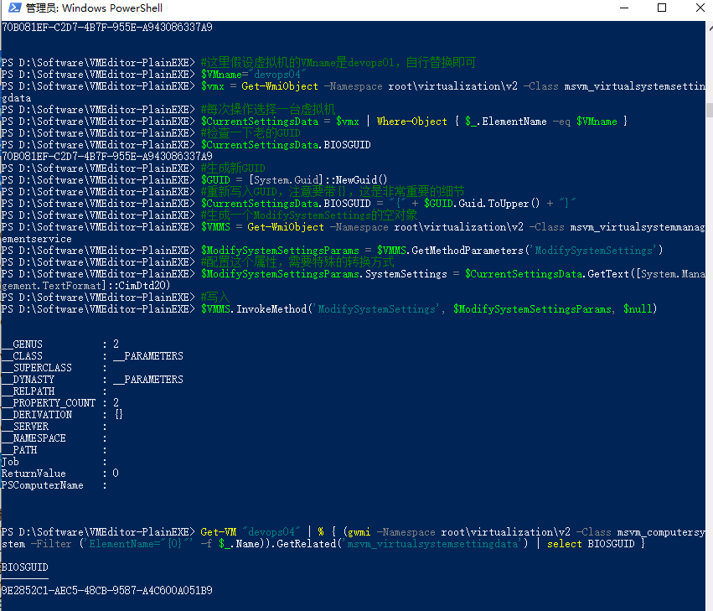Click the PowerShell icon in title bar
Viewport: 713px width, 611px height.
coord(12,8)
